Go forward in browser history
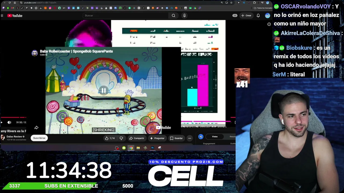Viewport: 344px width, 193px height. [x=4, y=3]
